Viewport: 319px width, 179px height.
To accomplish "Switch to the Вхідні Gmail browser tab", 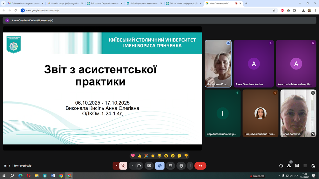I will coord(64,3).
